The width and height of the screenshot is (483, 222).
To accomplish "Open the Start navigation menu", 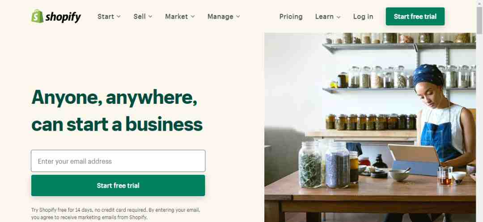I will [106, 16].
